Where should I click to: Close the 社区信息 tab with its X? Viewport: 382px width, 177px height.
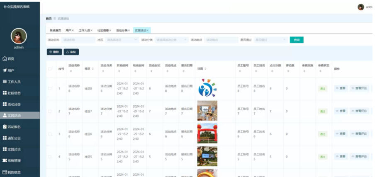point(110,31)
